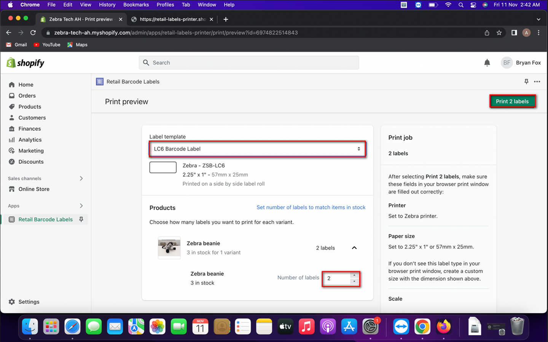Click the Number of labels input field
Viewport: 548px width, 342px height.
337,278
